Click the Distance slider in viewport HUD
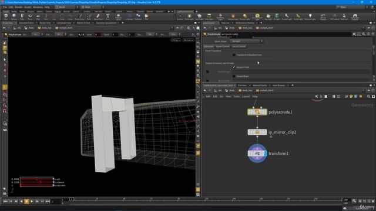This screenshot has height=211, width=376. 36,182
